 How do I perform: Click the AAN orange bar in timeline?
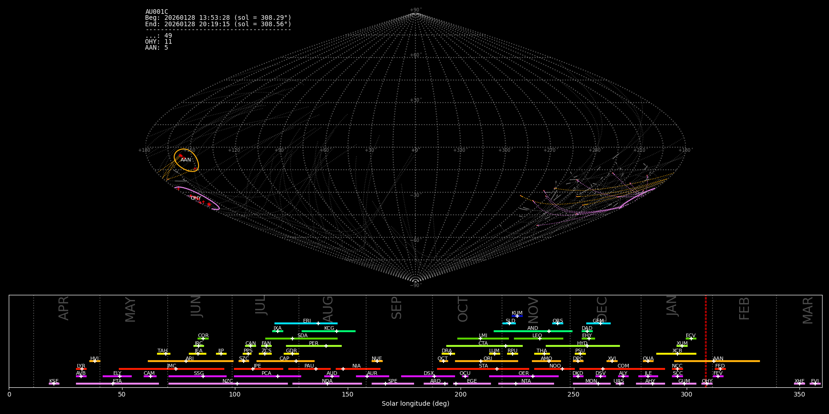coord(717,361)
